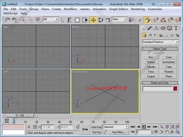Switch to the Modify command panel tab

(x=150, y=28)
